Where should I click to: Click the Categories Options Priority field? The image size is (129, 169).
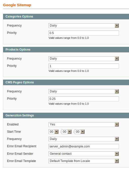(84, 33)
